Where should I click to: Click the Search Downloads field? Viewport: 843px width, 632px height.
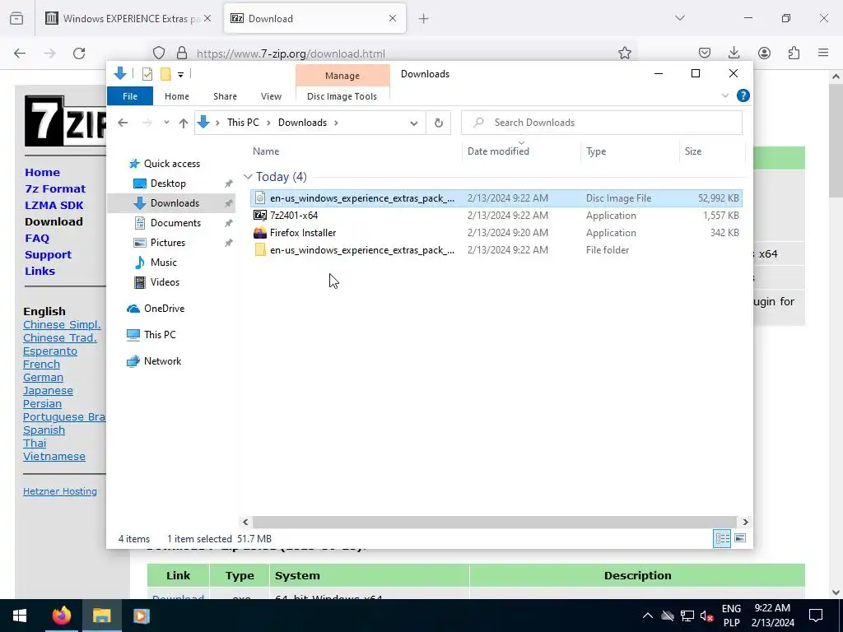pos(602,123)
